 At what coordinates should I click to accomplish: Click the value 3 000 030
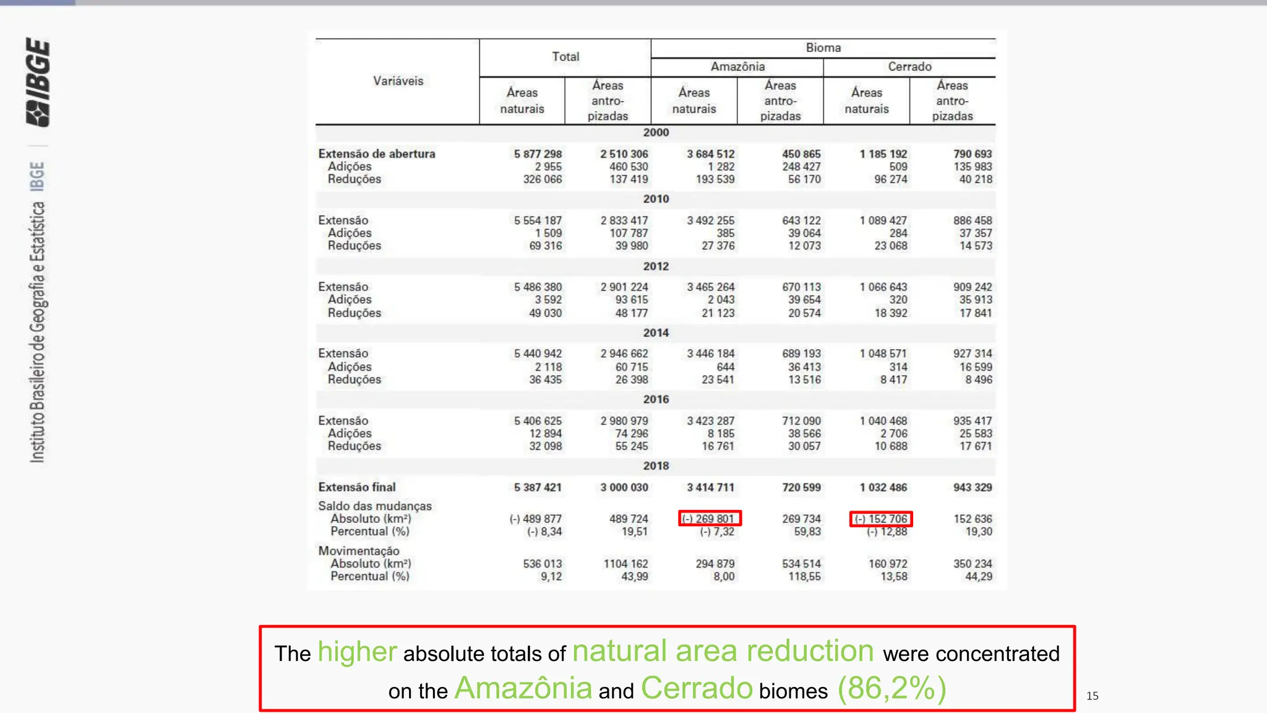[624, 488]
